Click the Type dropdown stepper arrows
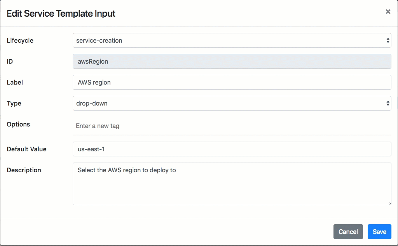Image resolution: width=398 pixels, height=246 pixels. pyautogui.click(x=388, y=103)
